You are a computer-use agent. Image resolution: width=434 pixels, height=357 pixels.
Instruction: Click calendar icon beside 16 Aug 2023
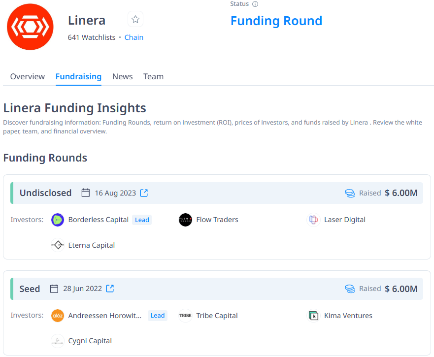coord(86,193)
